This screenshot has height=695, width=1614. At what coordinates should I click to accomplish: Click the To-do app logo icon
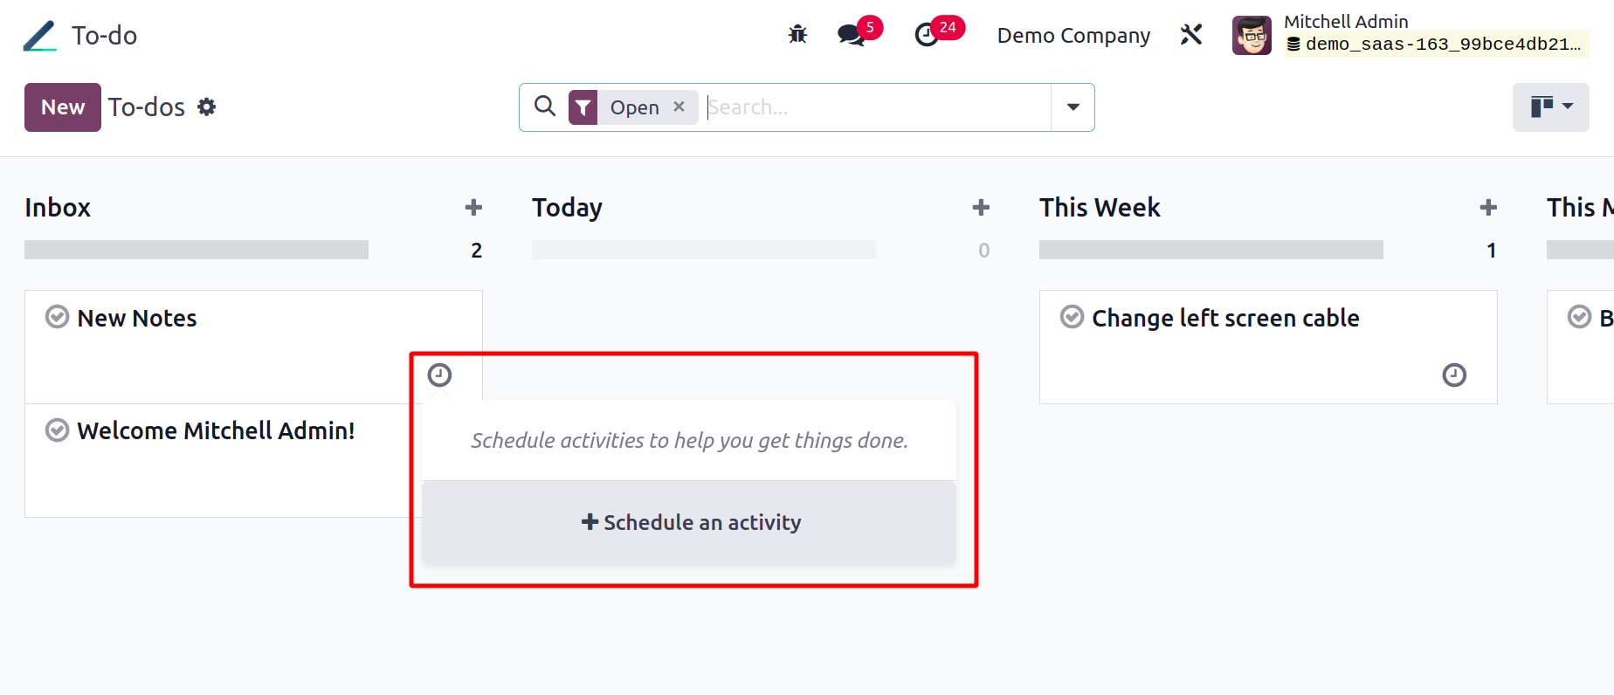[40, 36]
